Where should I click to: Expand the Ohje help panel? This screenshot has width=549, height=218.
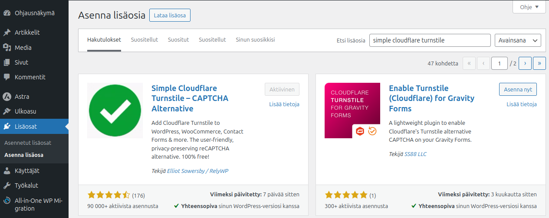pos(528,7)
